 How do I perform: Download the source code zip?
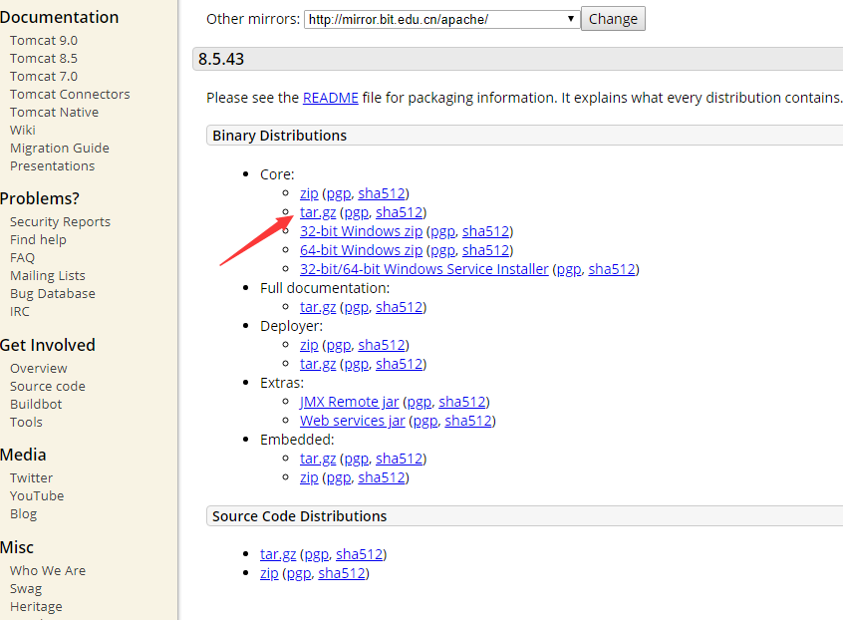coord(269,573)
